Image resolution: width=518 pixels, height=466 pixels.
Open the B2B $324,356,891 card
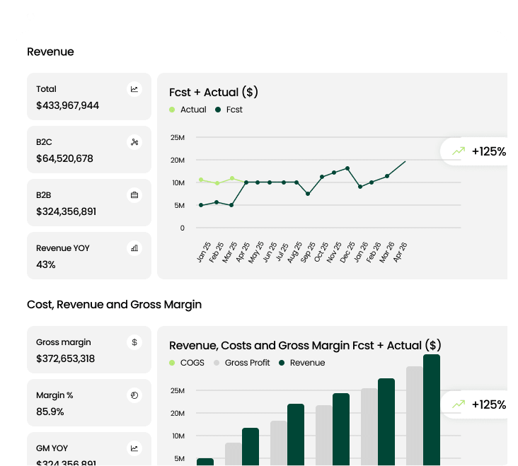tap(89, 203)
